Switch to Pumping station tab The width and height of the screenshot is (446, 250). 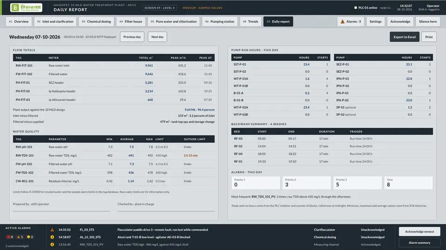[220, 22]
